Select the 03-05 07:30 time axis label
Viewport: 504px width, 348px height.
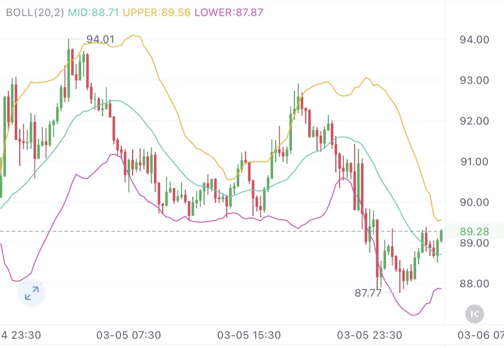tap(129, 335)
